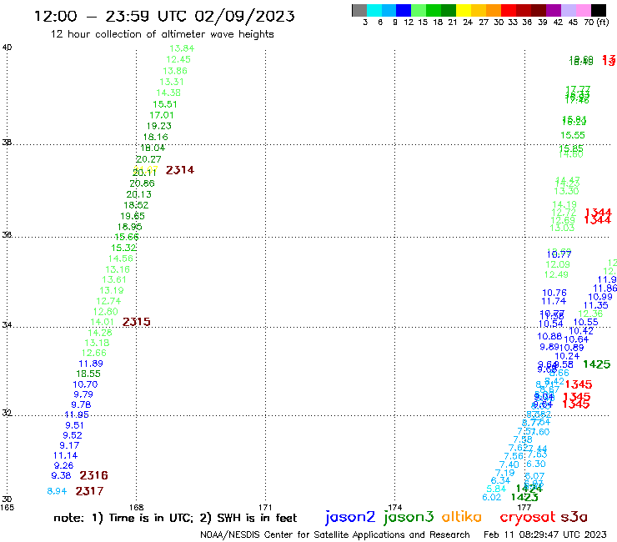
Task: Click the wave height value 7.19
Action: (x=504, y=473)
